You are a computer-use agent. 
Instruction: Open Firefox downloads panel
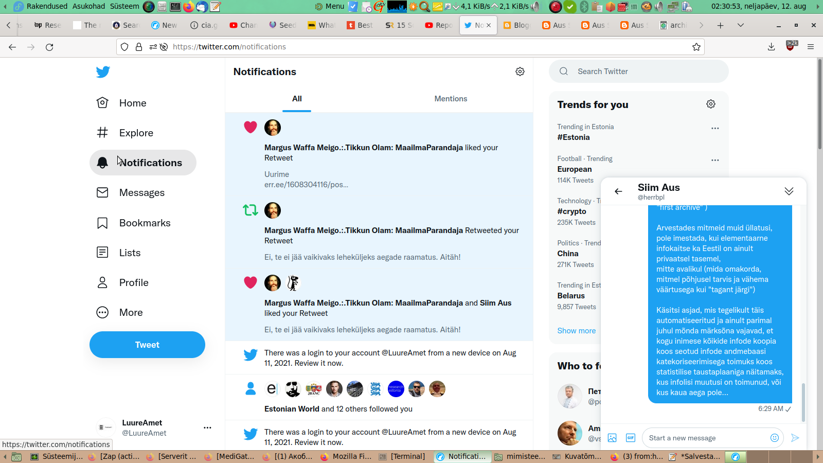771,47
